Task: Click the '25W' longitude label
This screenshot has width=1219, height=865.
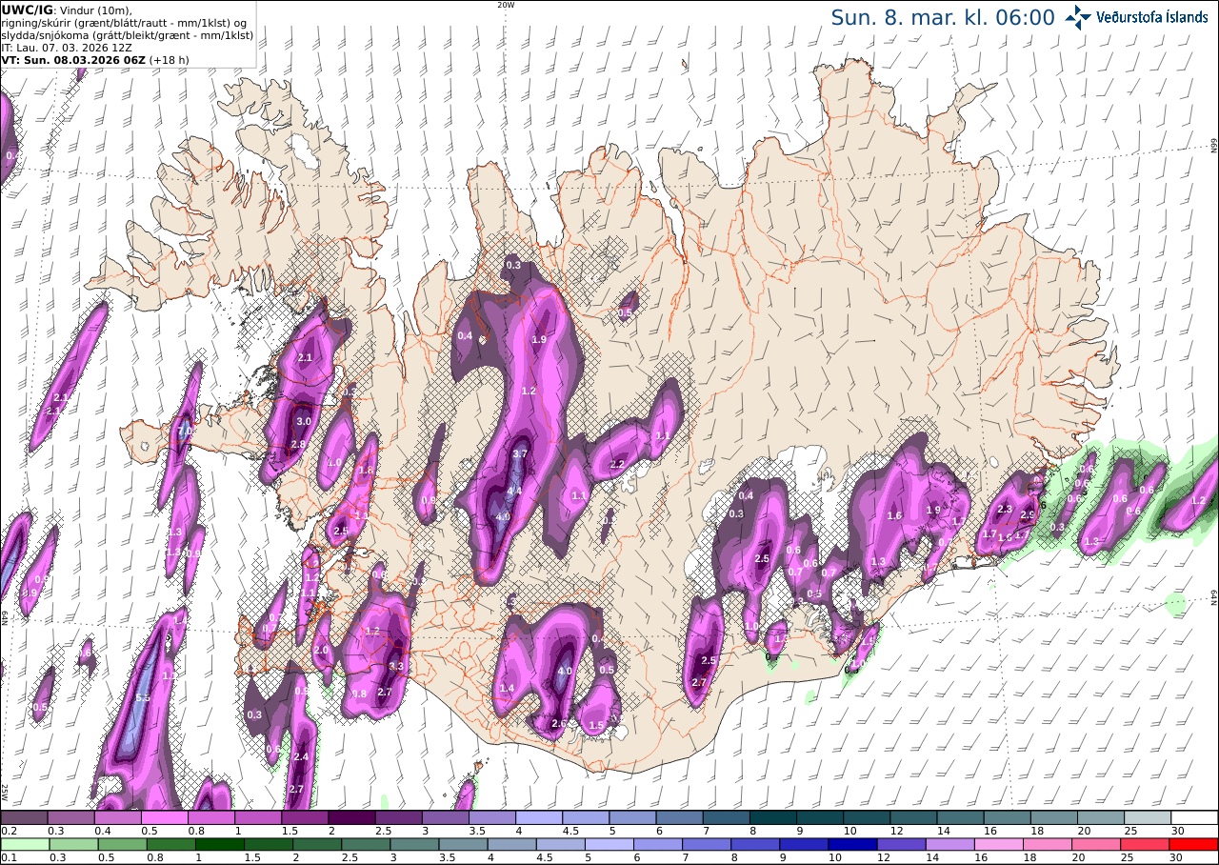Action: pos(5,791)
